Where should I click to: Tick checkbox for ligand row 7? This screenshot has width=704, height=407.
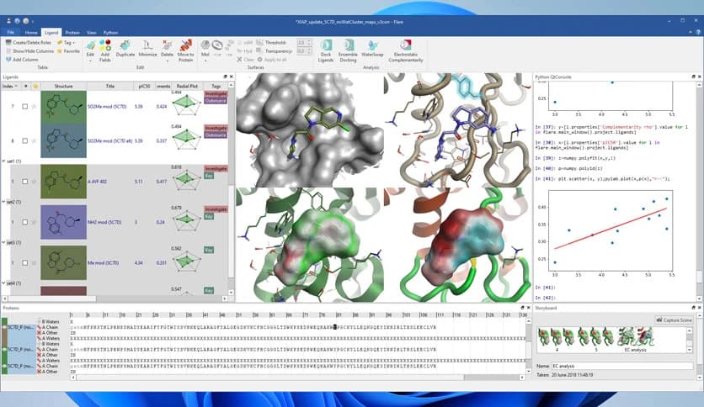pos(24,107)
